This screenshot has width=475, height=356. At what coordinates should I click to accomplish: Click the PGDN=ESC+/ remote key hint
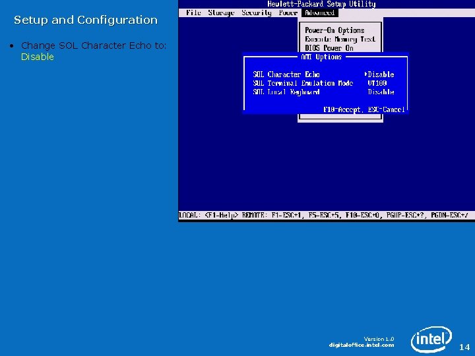[449, 215]
